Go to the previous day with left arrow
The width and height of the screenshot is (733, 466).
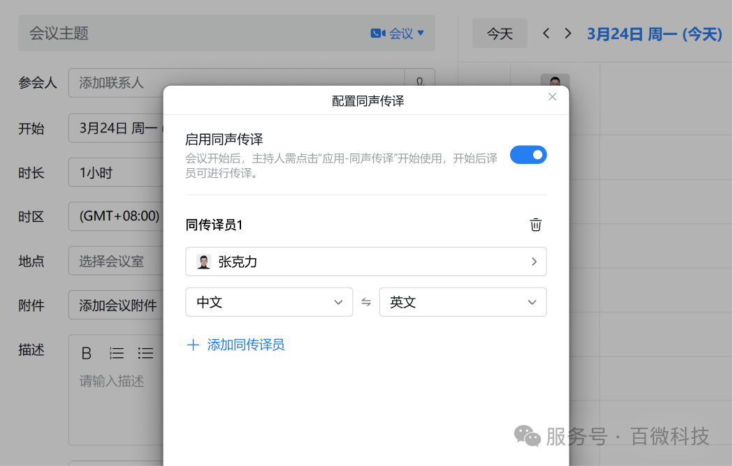point(546,32)
